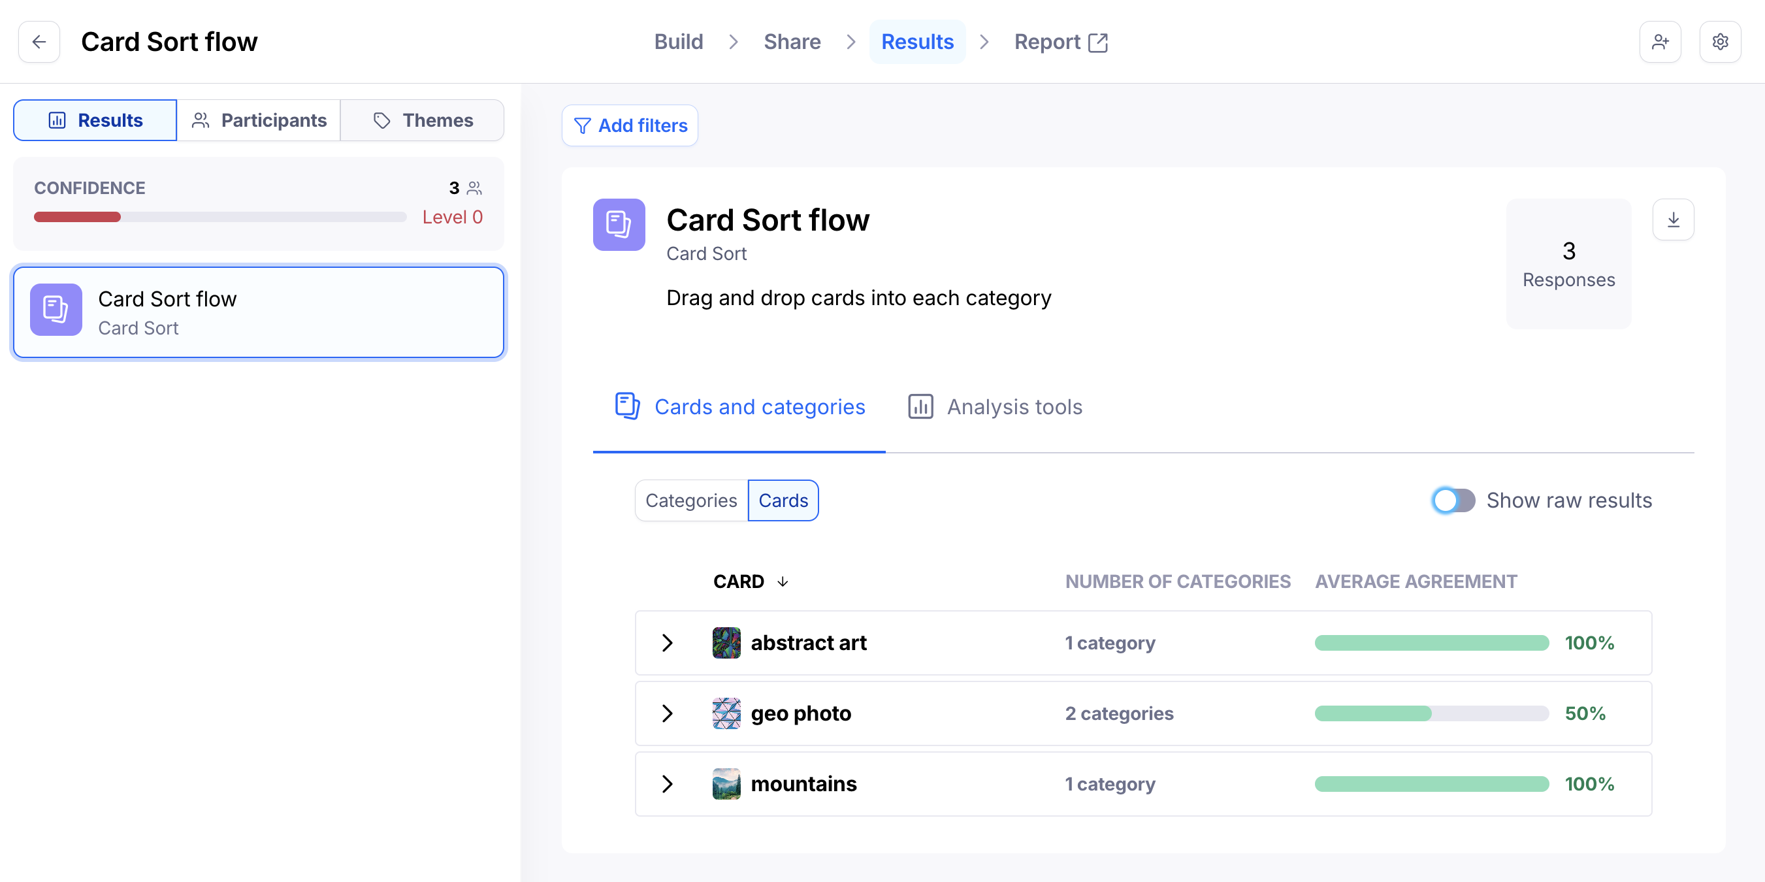Screen dimensions: 1765x882
Task: Switch to the Analysis tools tab
Action: pyautogui.click(x=995, y=407)
